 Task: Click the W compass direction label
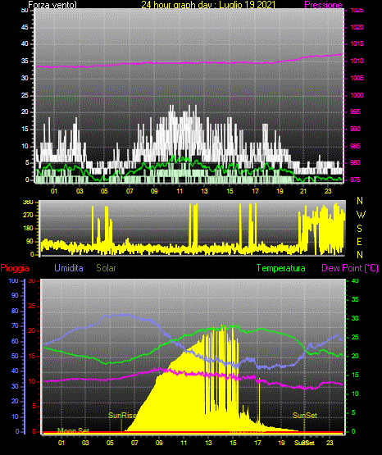(361, 215)
